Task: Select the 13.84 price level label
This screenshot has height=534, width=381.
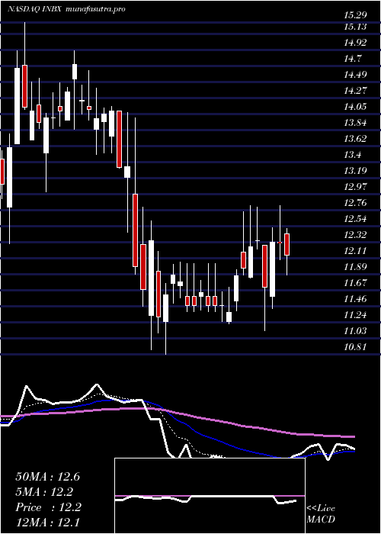Action: [355, 123]
